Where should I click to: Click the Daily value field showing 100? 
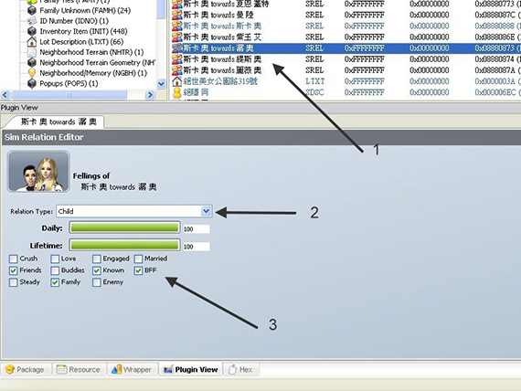(x=196, y=229)
